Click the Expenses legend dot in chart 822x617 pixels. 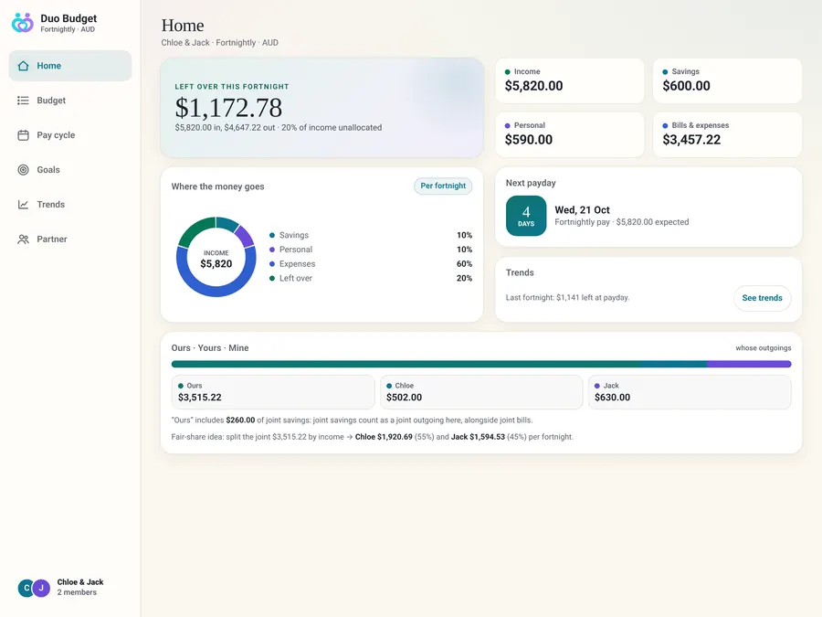coord(272,264)
